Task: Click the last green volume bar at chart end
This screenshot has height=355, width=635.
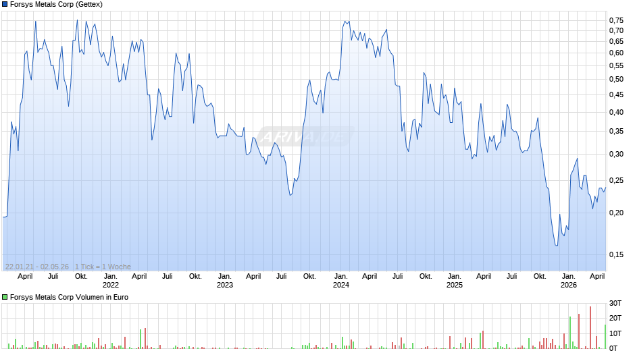Action: coord(605,337)
